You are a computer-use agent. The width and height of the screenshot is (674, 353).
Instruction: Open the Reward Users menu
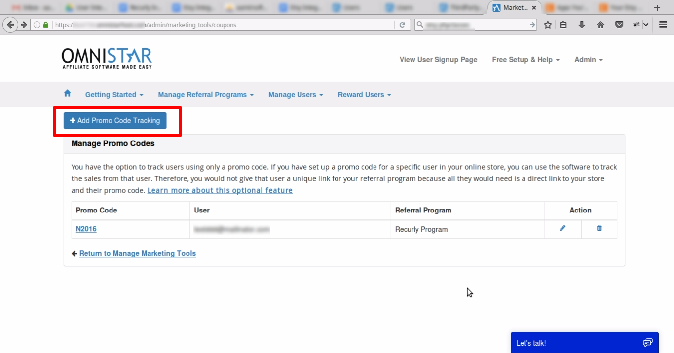click(364, 95)
